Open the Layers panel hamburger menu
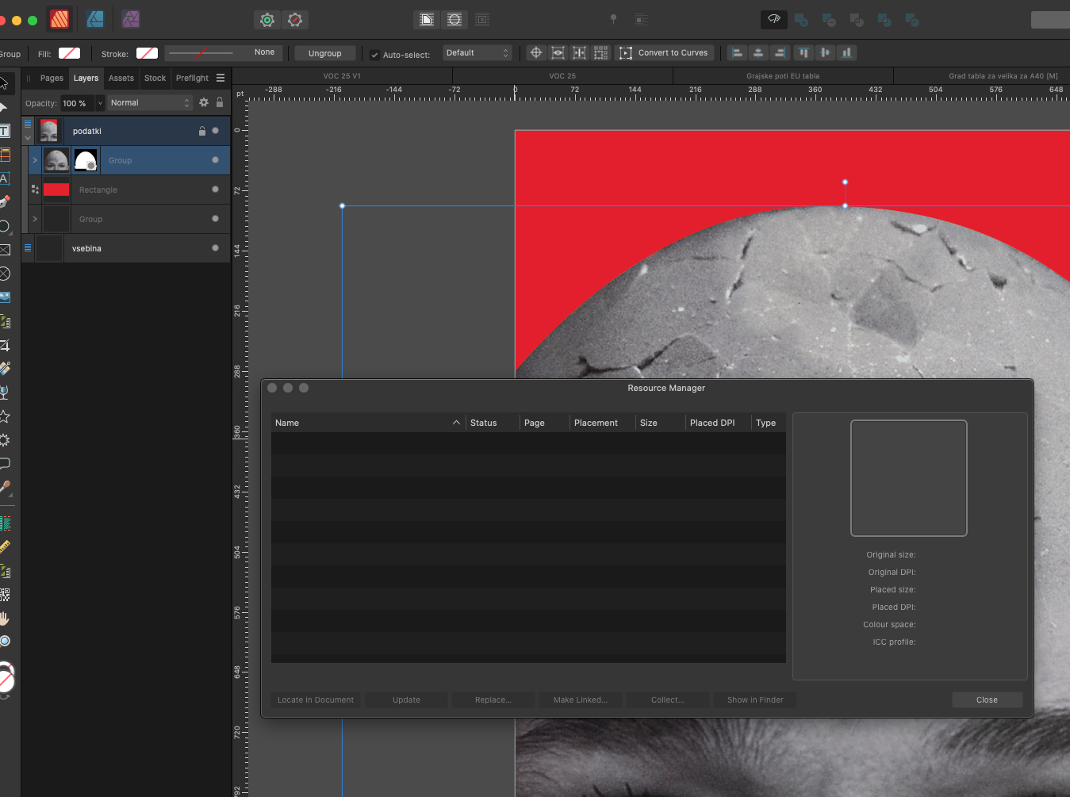The height and width of the screenshot is (797, 1070). 221,78
